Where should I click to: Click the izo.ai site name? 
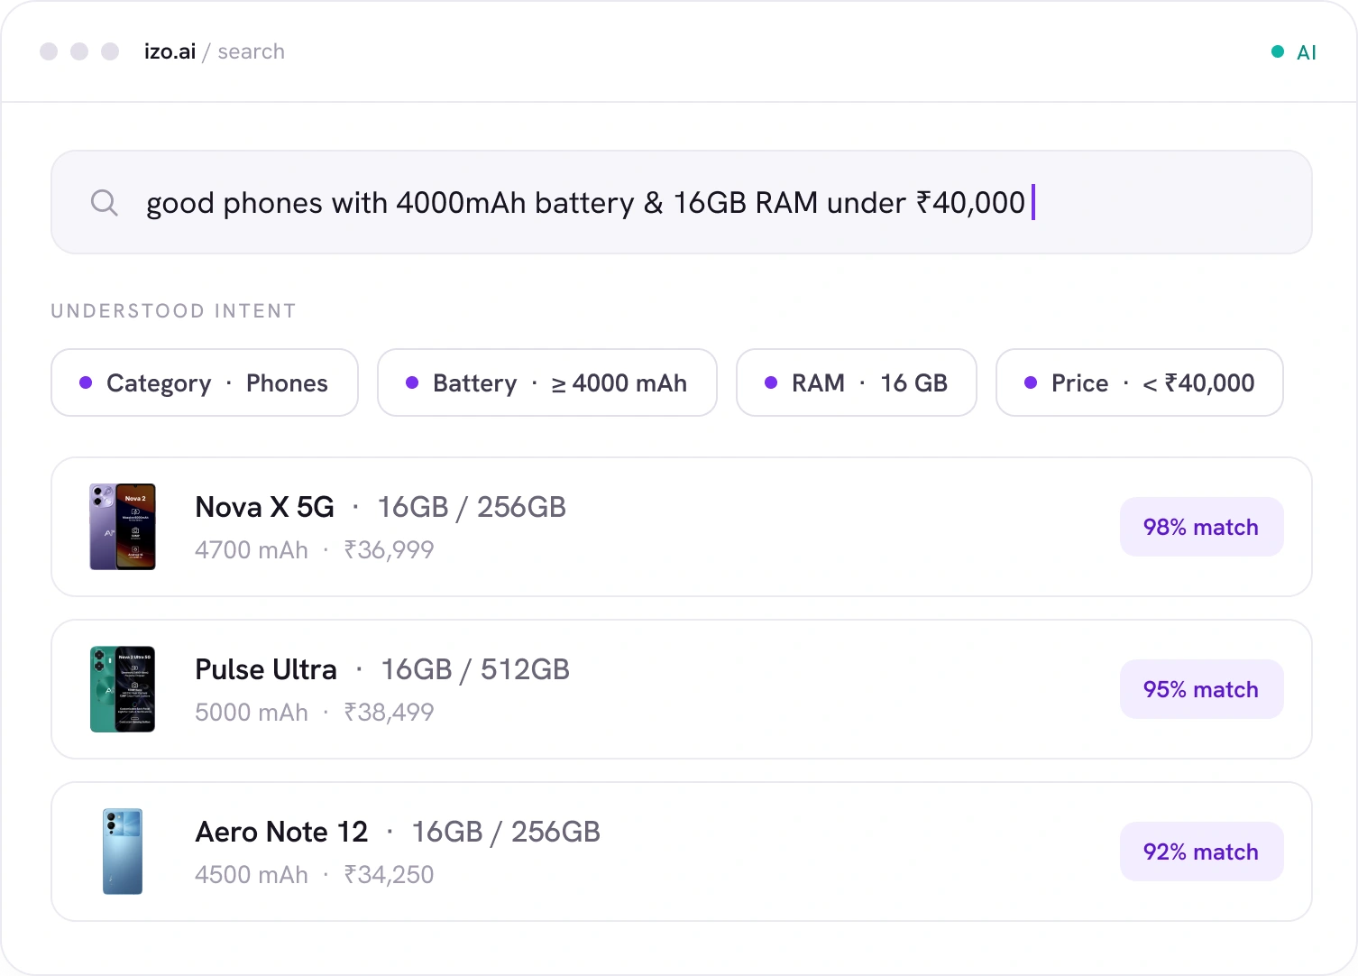[x=170, y=51]
